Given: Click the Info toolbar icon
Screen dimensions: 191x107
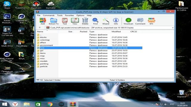Looking at the screenshot, I should pyautogui.click(x=116, y=21).
